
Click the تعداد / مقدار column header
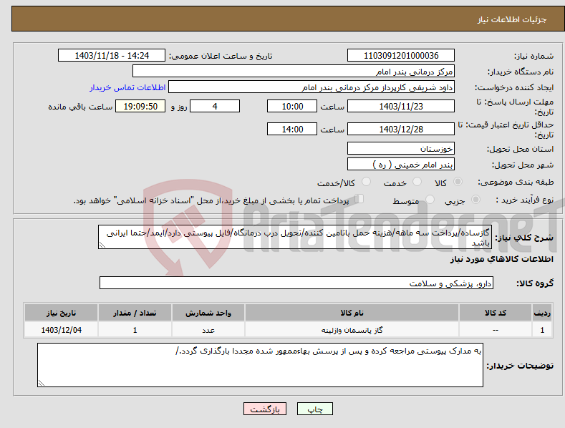click(x=135, y=313)
